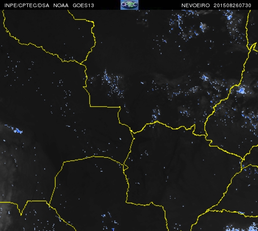The width and height of the screenshot is (258, 231).
Task: Click the blue fog patch just above the central border peak
Action: coord(156,114)
